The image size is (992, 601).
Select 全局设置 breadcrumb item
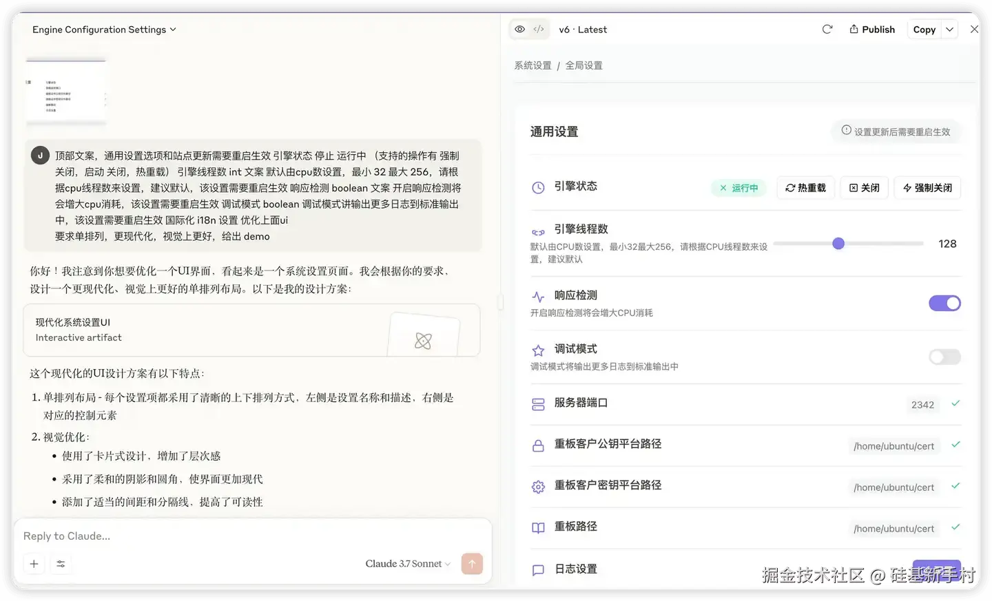point(584,65)
